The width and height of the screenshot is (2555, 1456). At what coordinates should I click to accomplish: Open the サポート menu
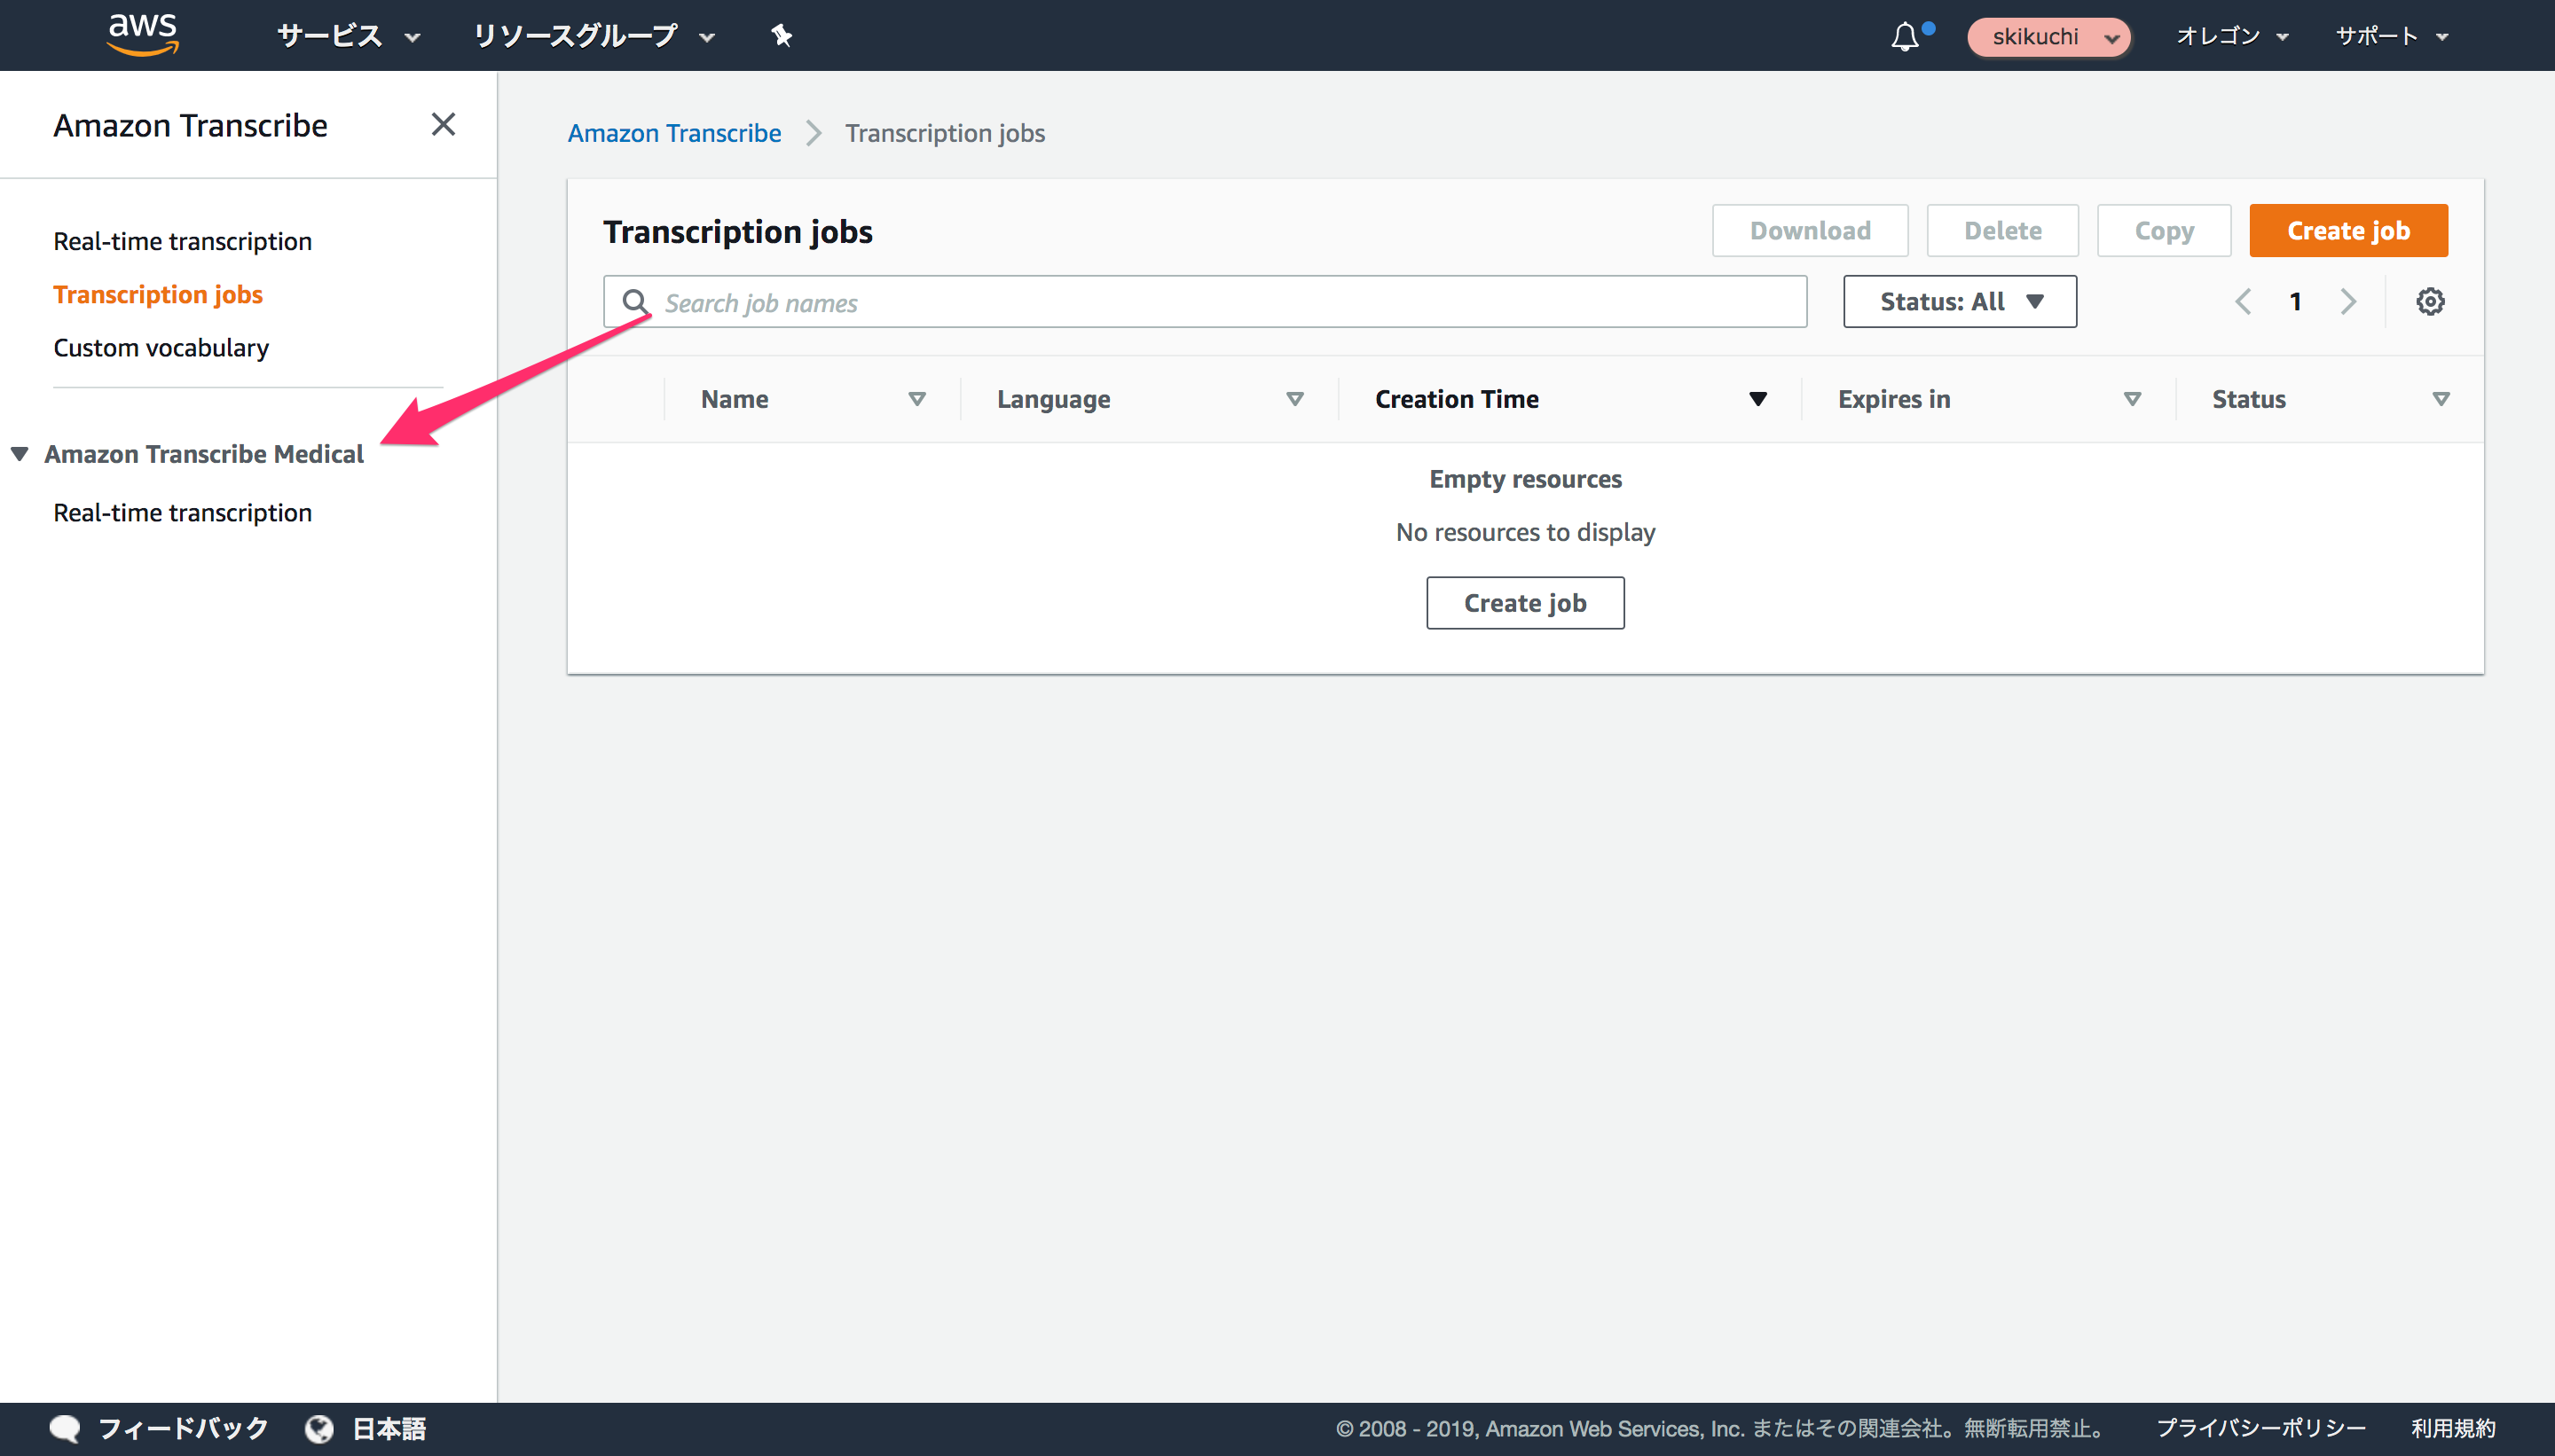tap(2389, 36)
